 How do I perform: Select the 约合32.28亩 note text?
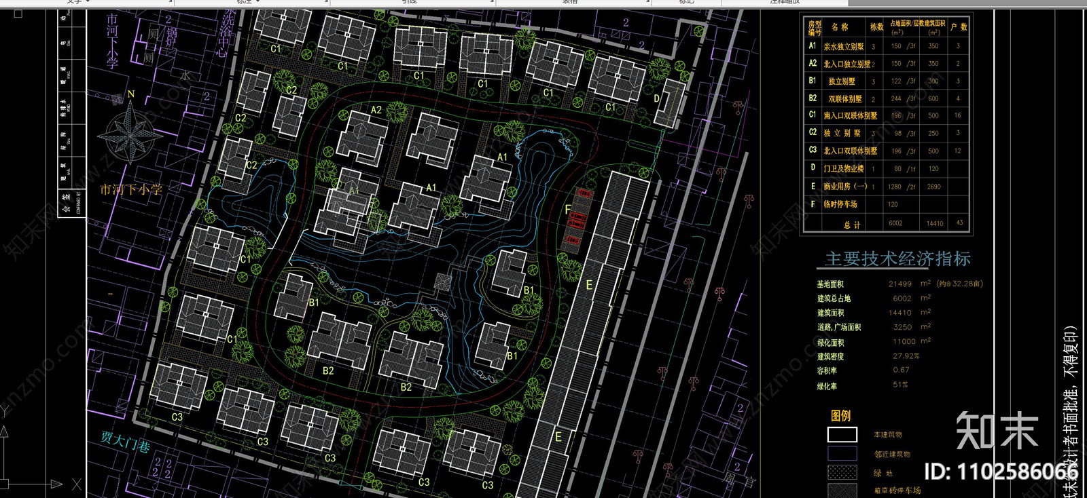point(959,284)
